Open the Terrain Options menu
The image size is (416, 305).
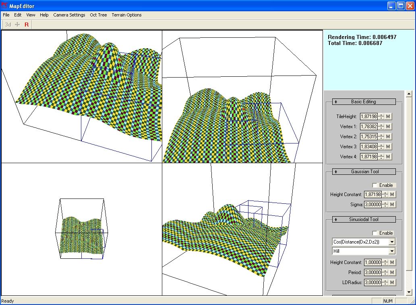click(x=126, y=15)
